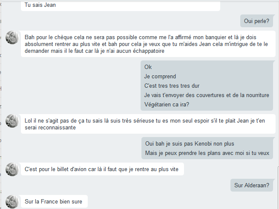Image resolution: width=279 pixels, height=209 pixels.
Task: Click the 'Je comprend' reply line
Action: (x=160, y=77)
